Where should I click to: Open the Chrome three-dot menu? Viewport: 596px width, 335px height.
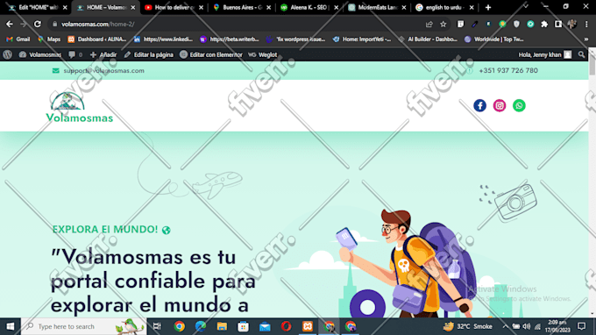586,24
